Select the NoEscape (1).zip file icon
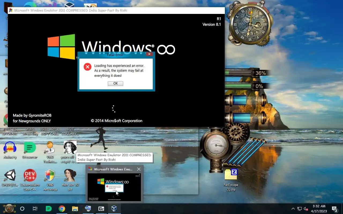 231,180
